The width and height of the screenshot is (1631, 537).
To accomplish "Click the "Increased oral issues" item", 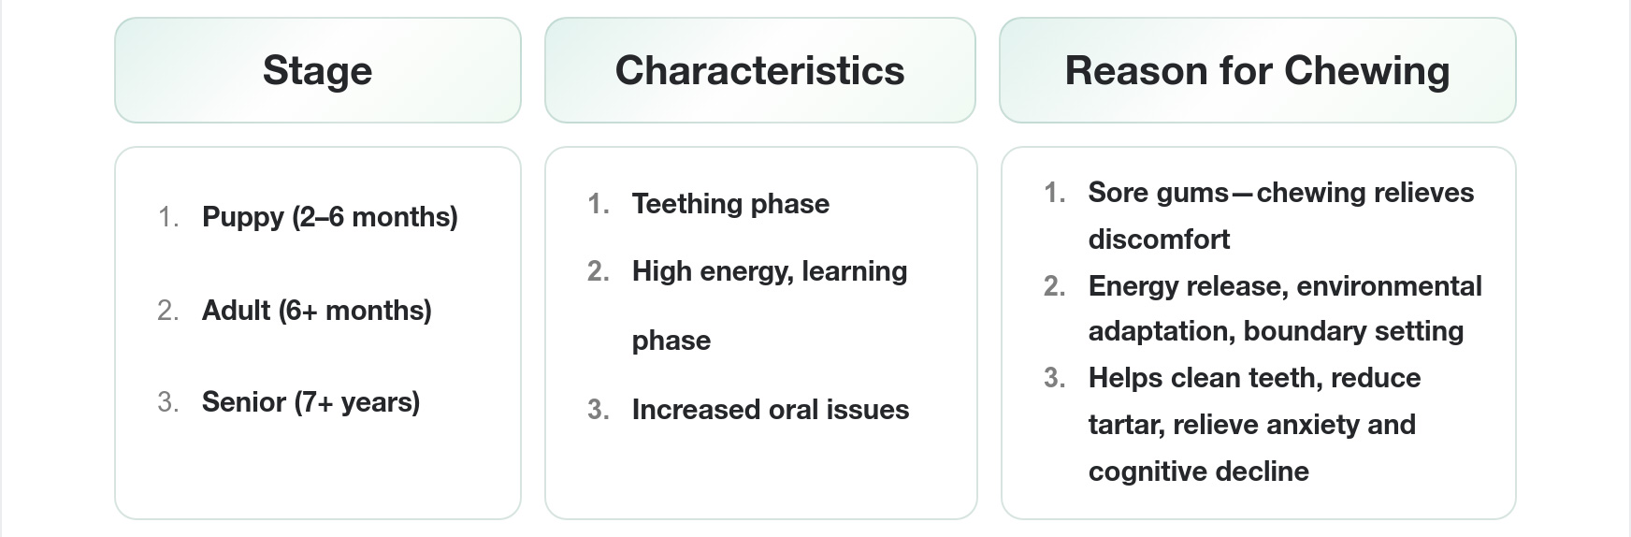I will click(x=770, y=410).
